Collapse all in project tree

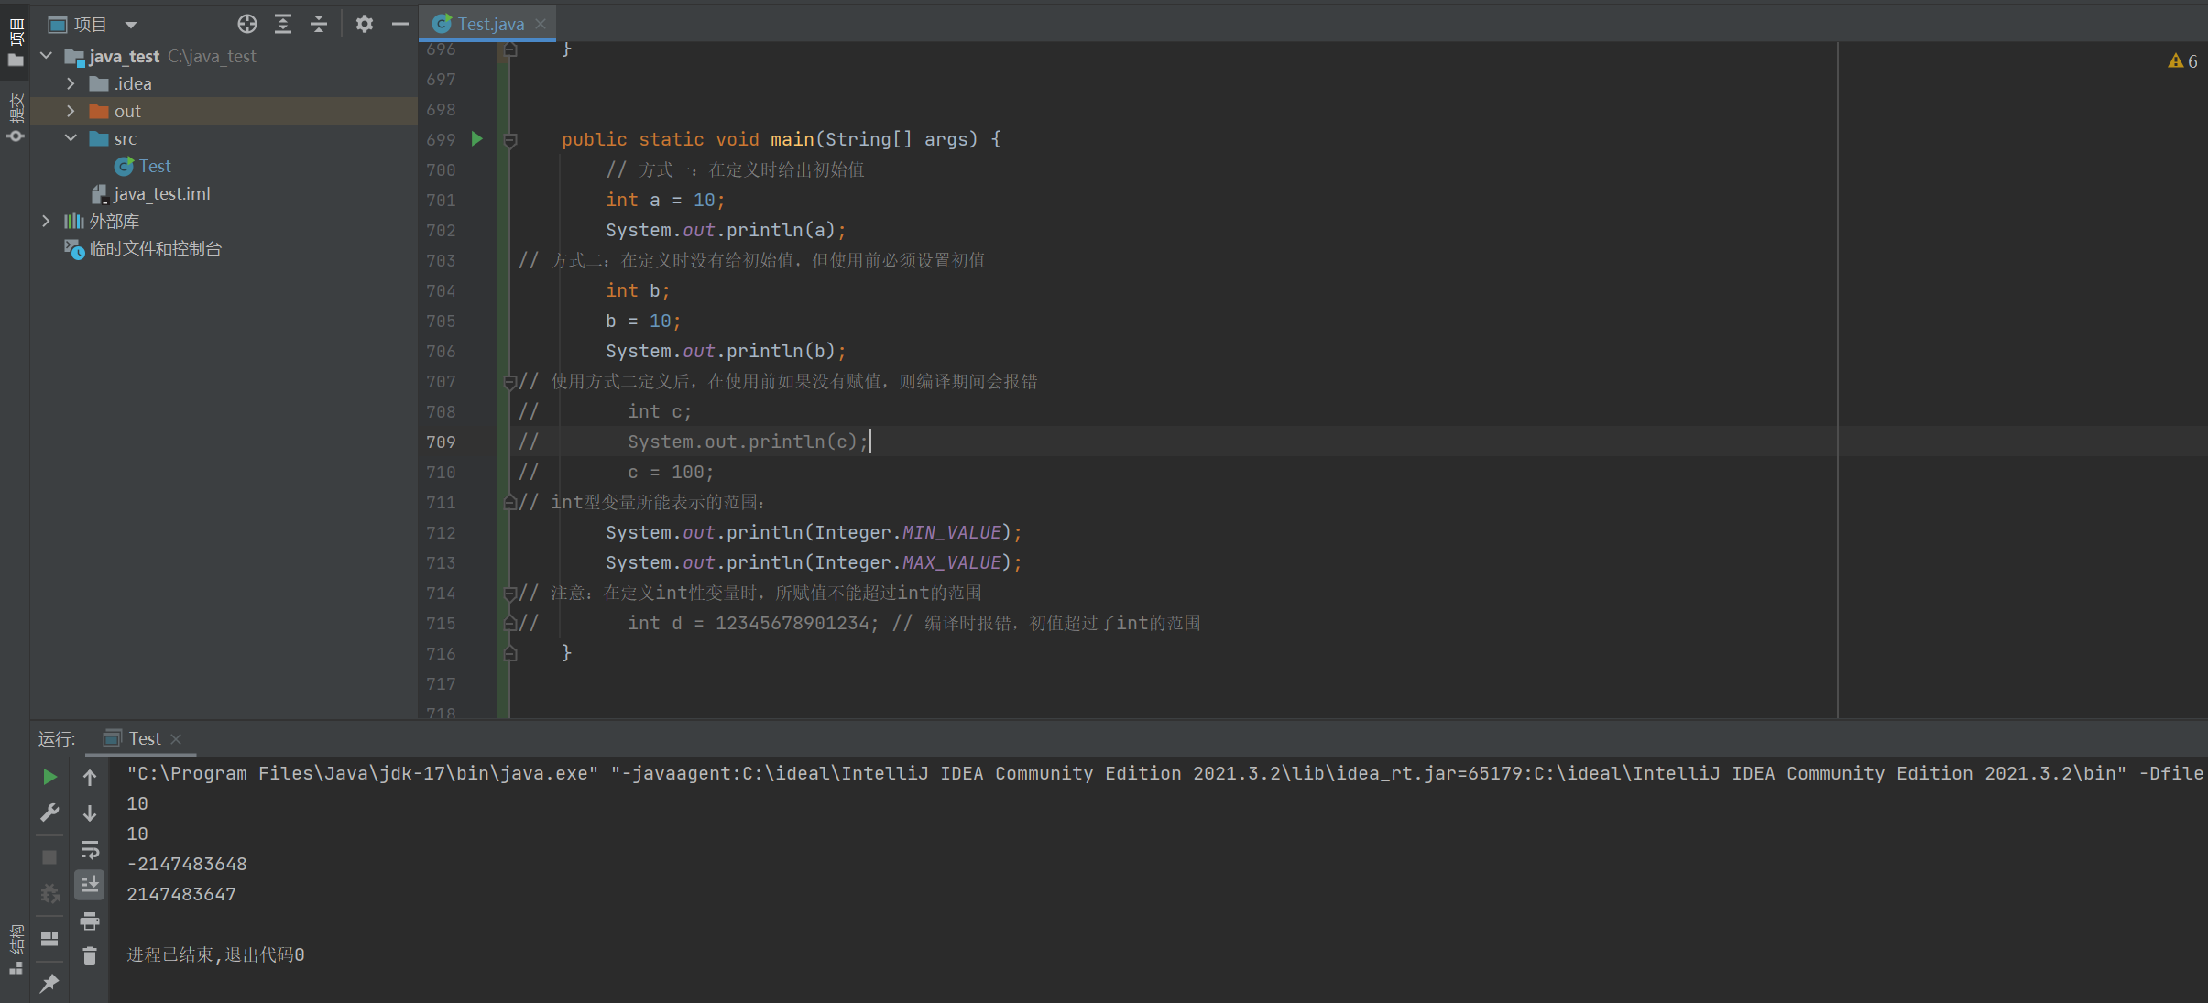pyautogui.click(x=319, y=24)
